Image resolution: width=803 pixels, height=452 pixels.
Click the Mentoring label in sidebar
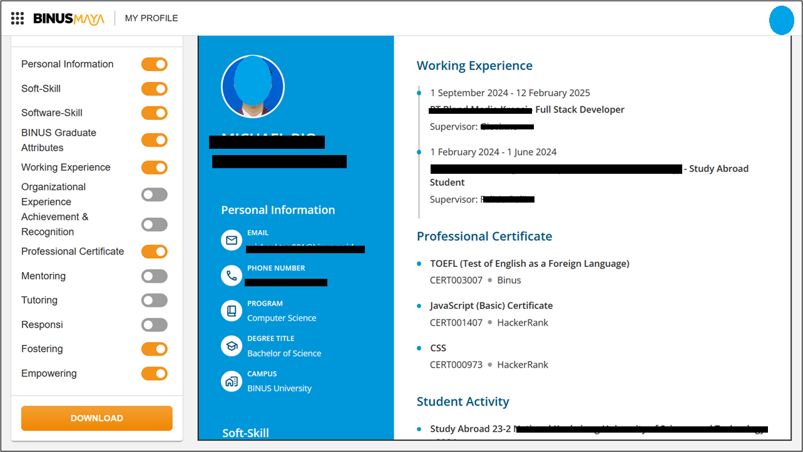43,276
